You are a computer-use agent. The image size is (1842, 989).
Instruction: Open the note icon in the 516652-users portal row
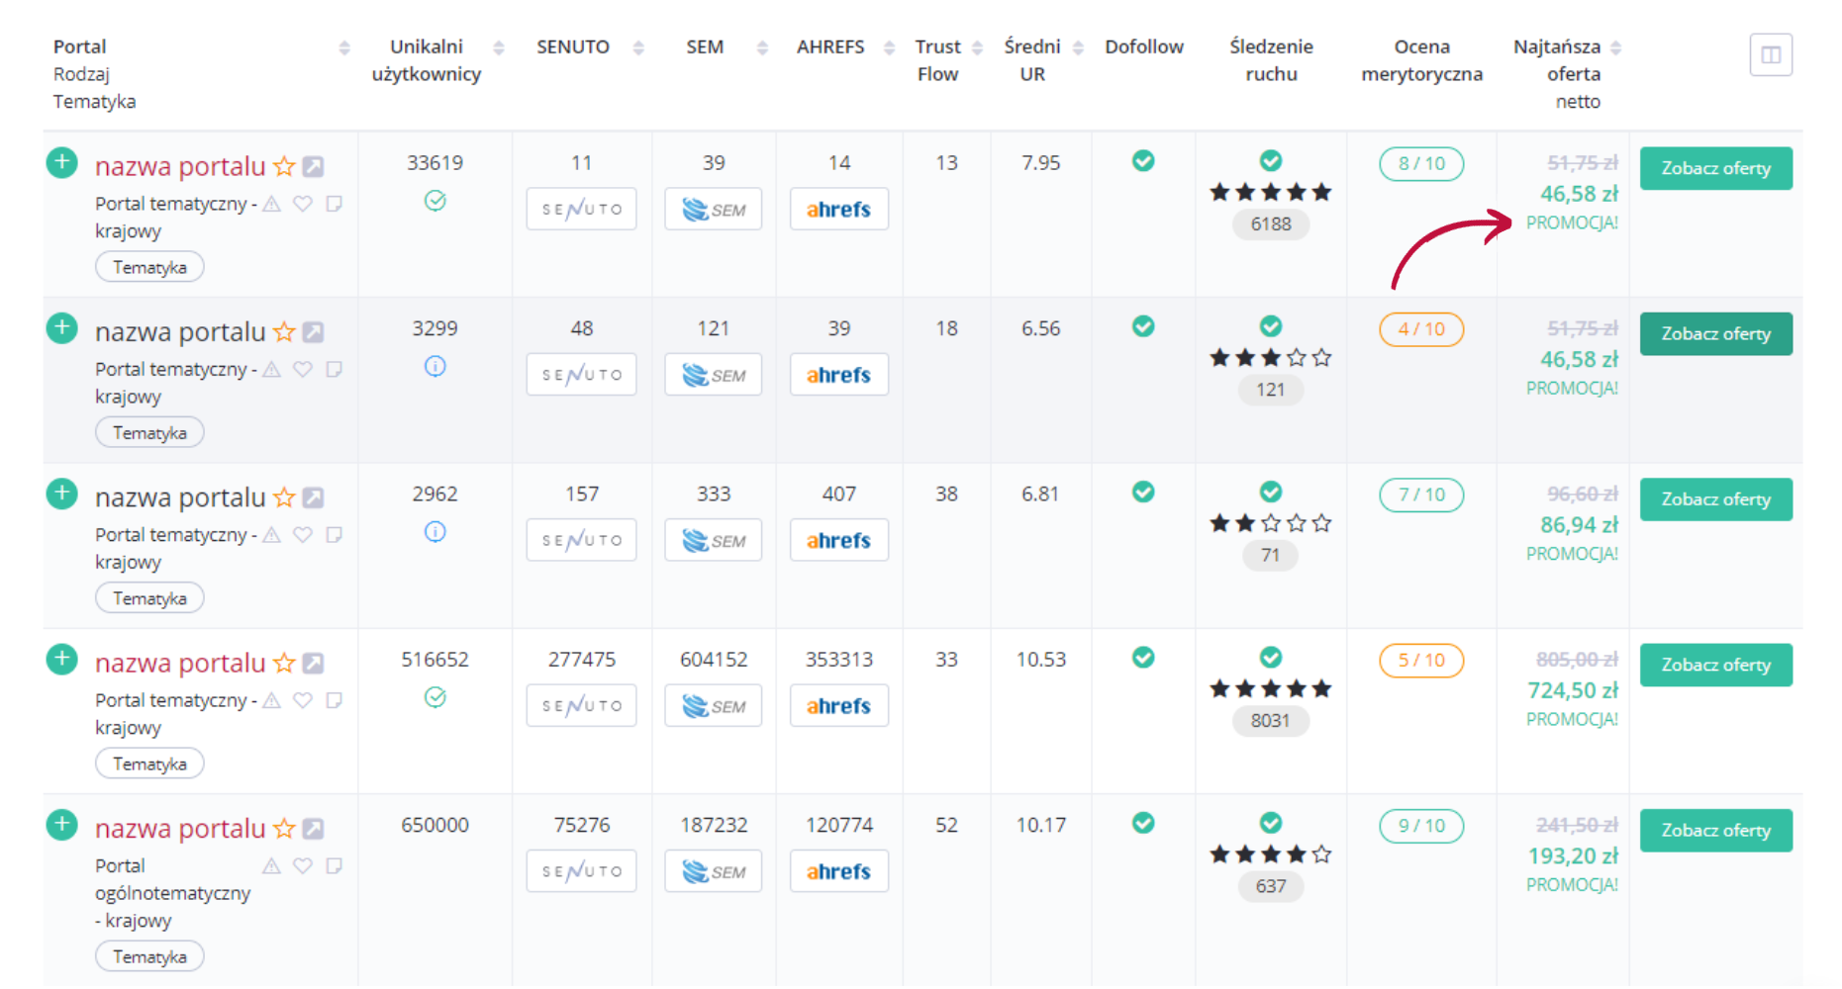(x=335, y=700)
